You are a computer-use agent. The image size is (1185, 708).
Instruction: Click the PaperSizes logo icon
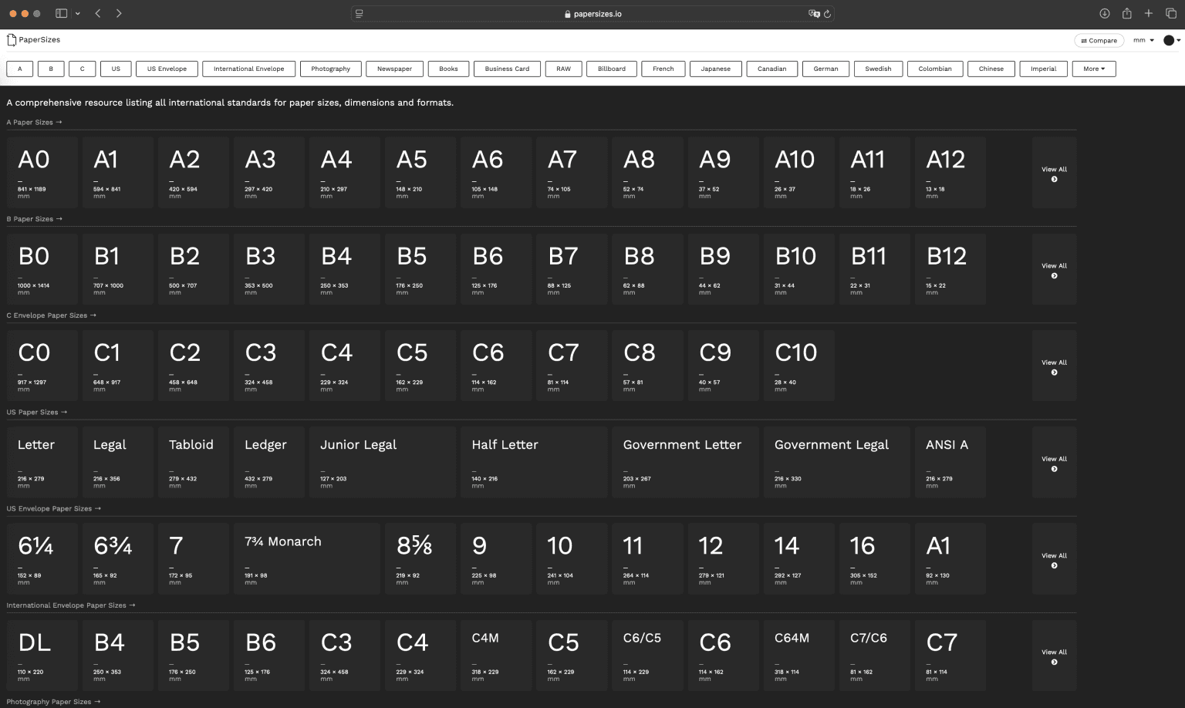(x=12, y=40)
